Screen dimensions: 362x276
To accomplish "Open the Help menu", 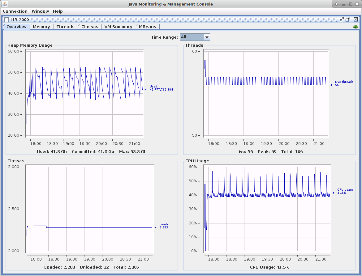I will point(58,11).
